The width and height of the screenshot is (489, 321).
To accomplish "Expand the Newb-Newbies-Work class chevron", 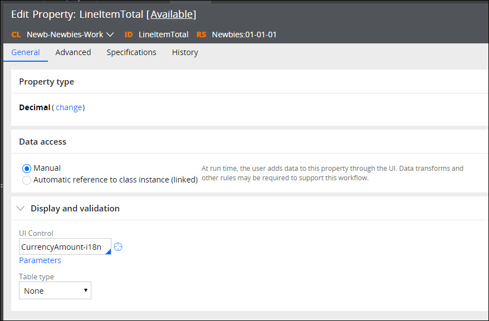I will 110,34.
